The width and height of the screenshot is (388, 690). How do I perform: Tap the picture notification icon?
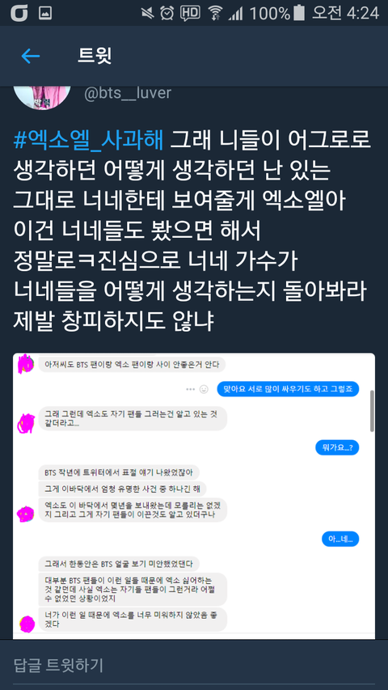point(45,13)
